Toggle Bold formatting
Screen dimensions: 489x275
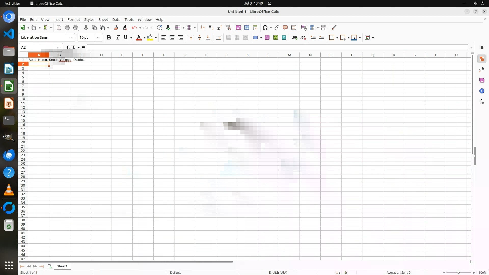coord(109,38)
